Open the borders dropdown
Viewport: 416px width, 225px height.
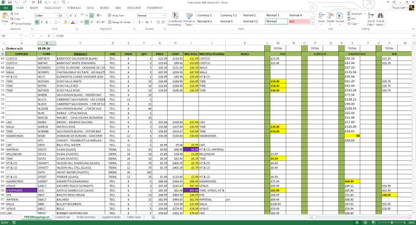tap(59, 22)
